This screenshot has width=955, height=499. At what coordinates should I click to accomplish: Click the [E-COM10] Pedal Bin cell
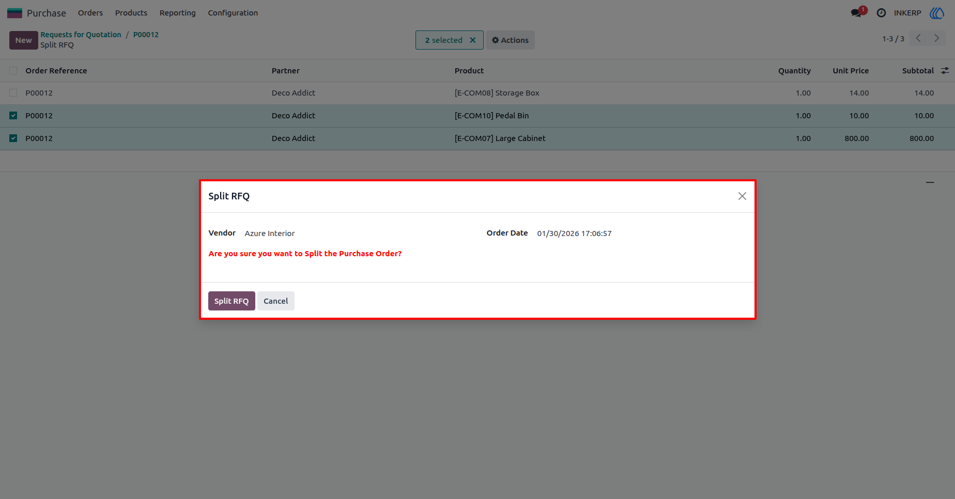(x=491, y=116)
